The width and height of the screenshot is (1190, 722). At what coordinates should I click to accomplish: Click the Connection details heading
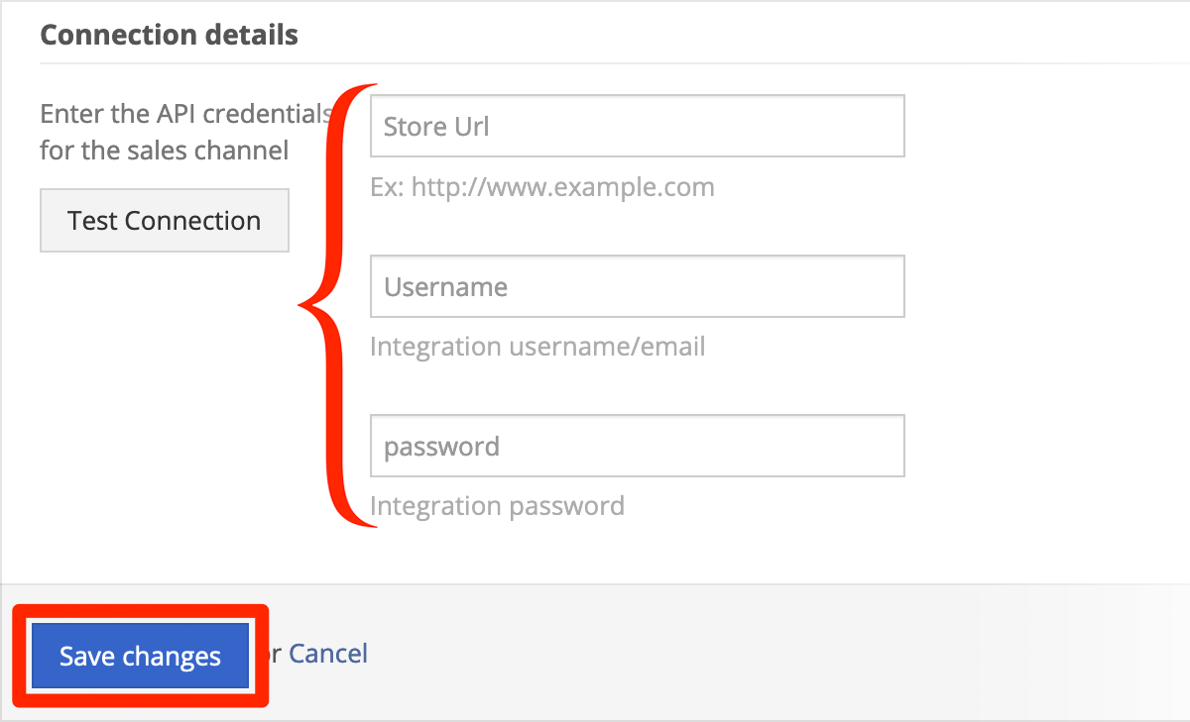(169, 35)
